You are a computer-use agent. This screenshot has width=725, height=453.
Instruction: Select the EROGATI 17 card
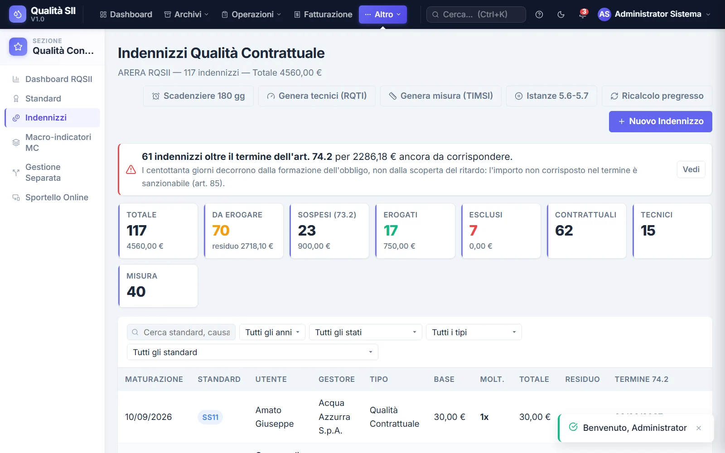[415, 231]
